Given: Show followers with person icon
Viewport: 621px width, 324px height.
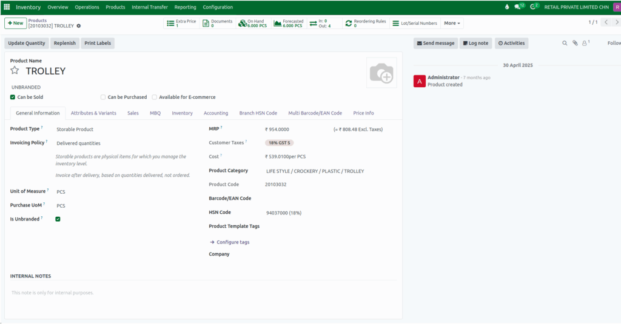Looking at the screenshot, I should coord(585,43).
